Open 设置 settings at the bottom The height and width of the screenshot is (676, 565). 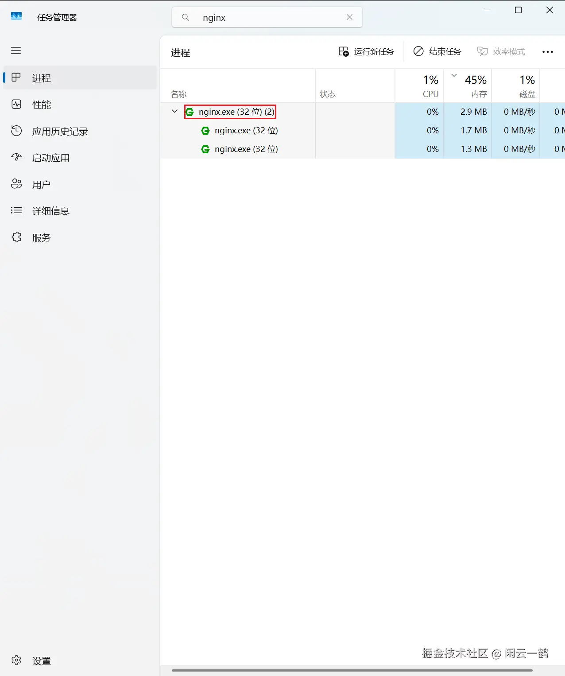coord(80,660)
